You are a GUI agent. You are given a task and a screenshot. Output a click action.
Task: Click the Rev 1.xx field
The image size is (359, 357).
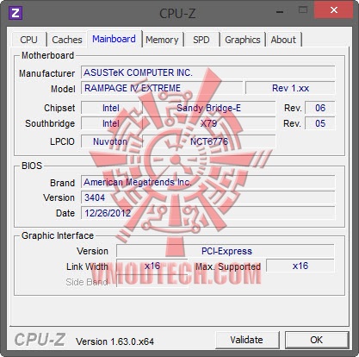(290, 88)
